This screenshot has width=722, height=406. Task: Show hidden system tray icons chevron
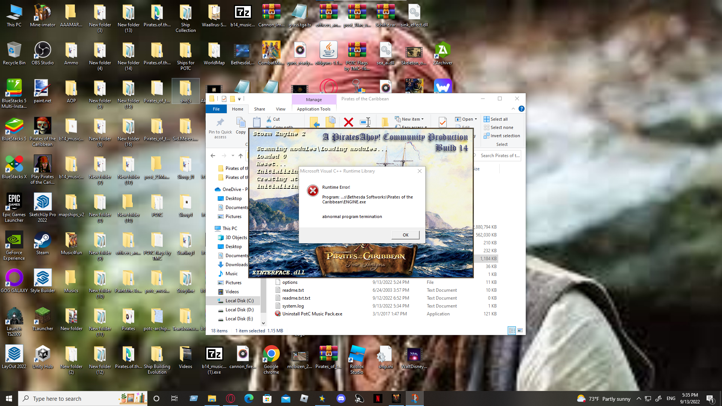[639, 398]
